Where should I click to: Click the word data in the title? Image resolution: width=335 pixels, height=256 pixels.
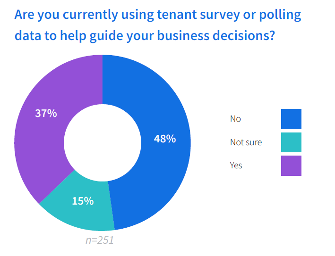click(x=28, y=35)
